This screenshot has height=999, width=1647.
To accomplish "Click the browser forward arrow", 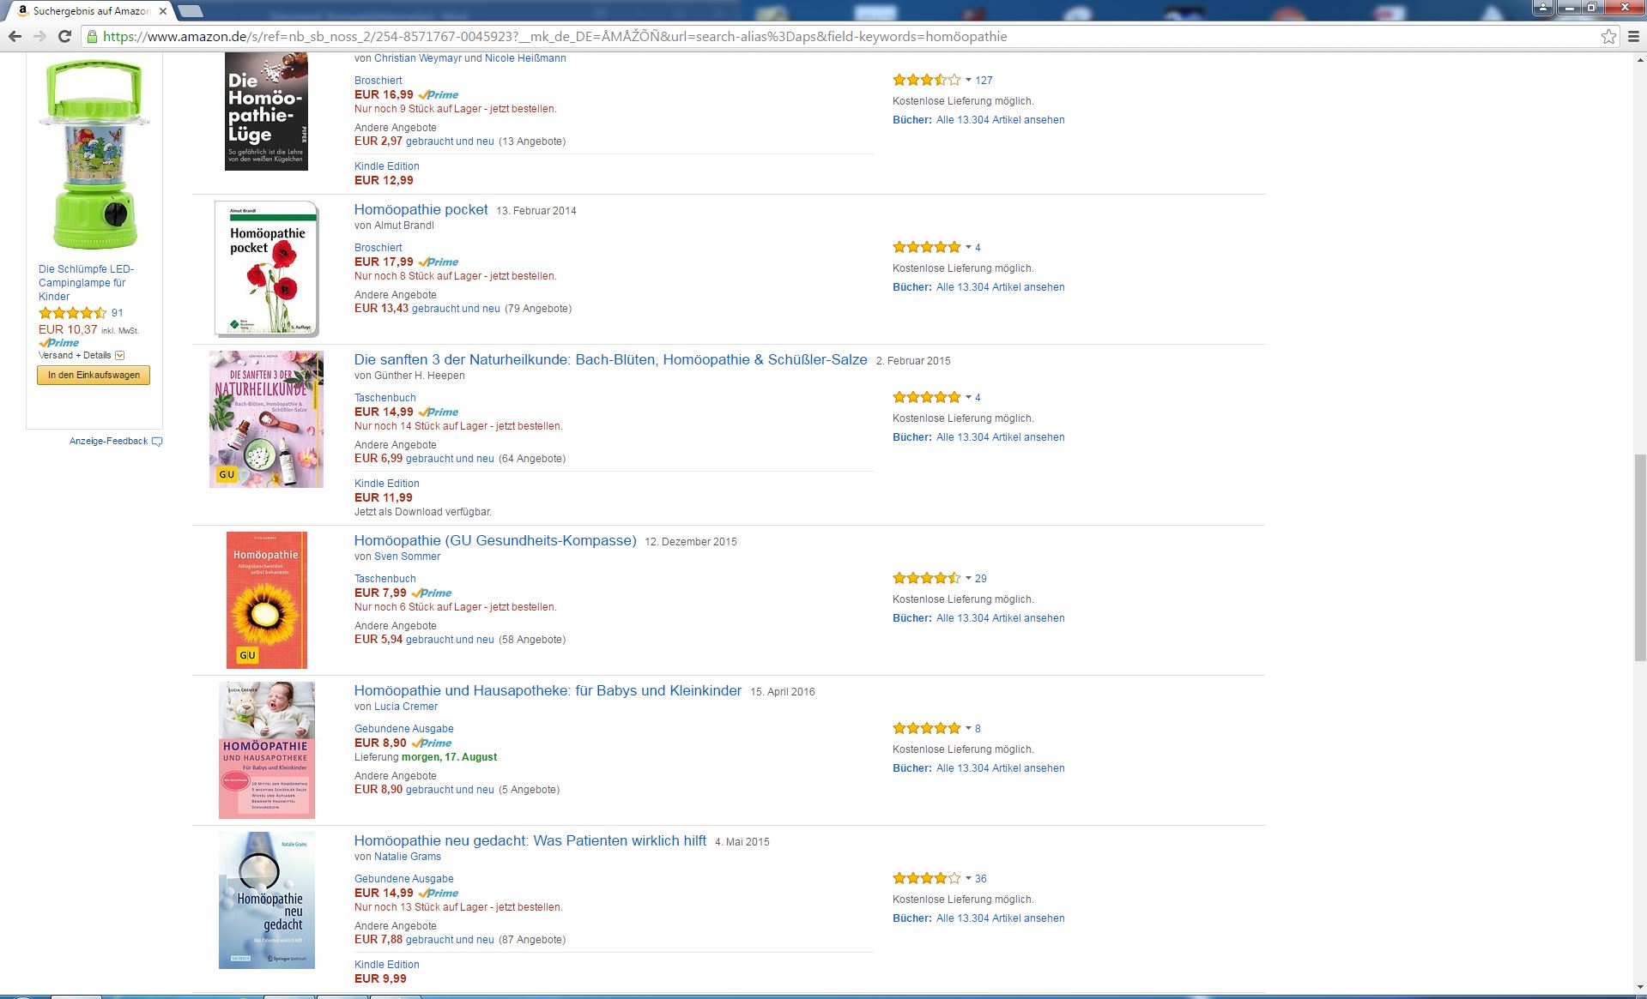I will pyautogui.click(x=39, y=36).
